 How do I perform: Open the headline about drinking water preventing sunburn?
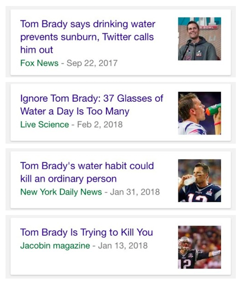88,37
